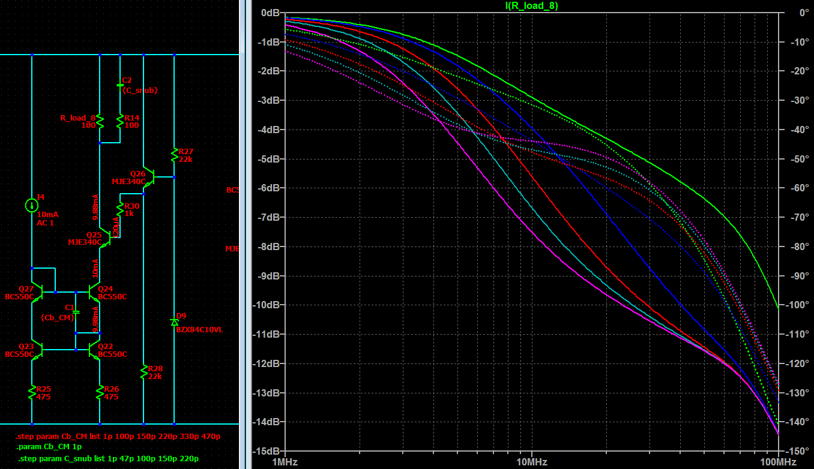Click the .step param Cb_CM list directive
The height and width of the screenshot is (469, 814).
[x=118, y=436]
